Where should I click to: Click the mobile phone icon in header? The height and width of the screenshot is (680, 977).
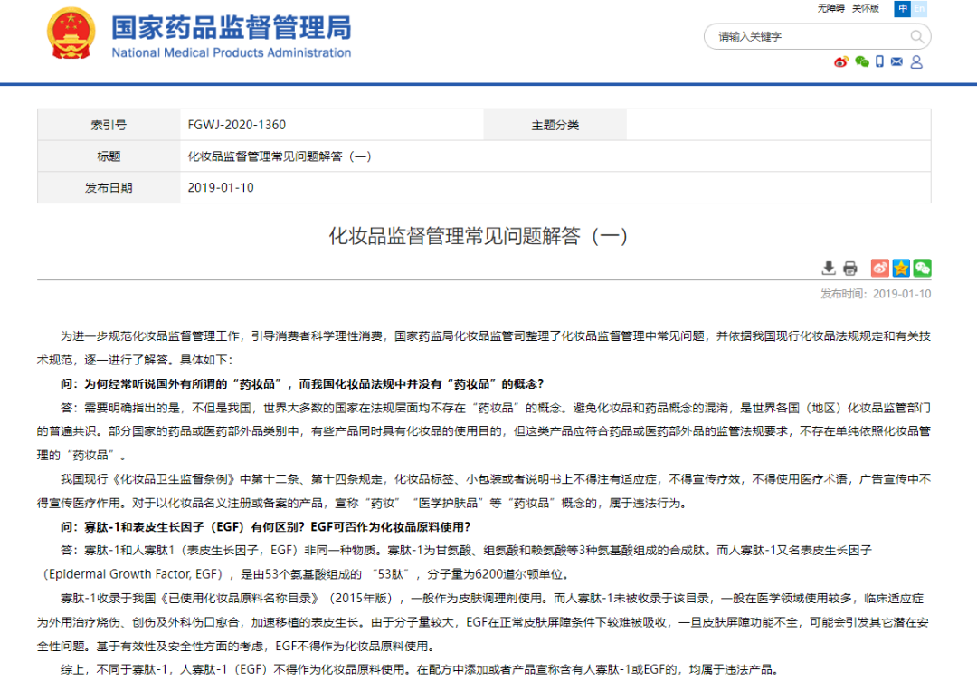(x=879, y=62)
